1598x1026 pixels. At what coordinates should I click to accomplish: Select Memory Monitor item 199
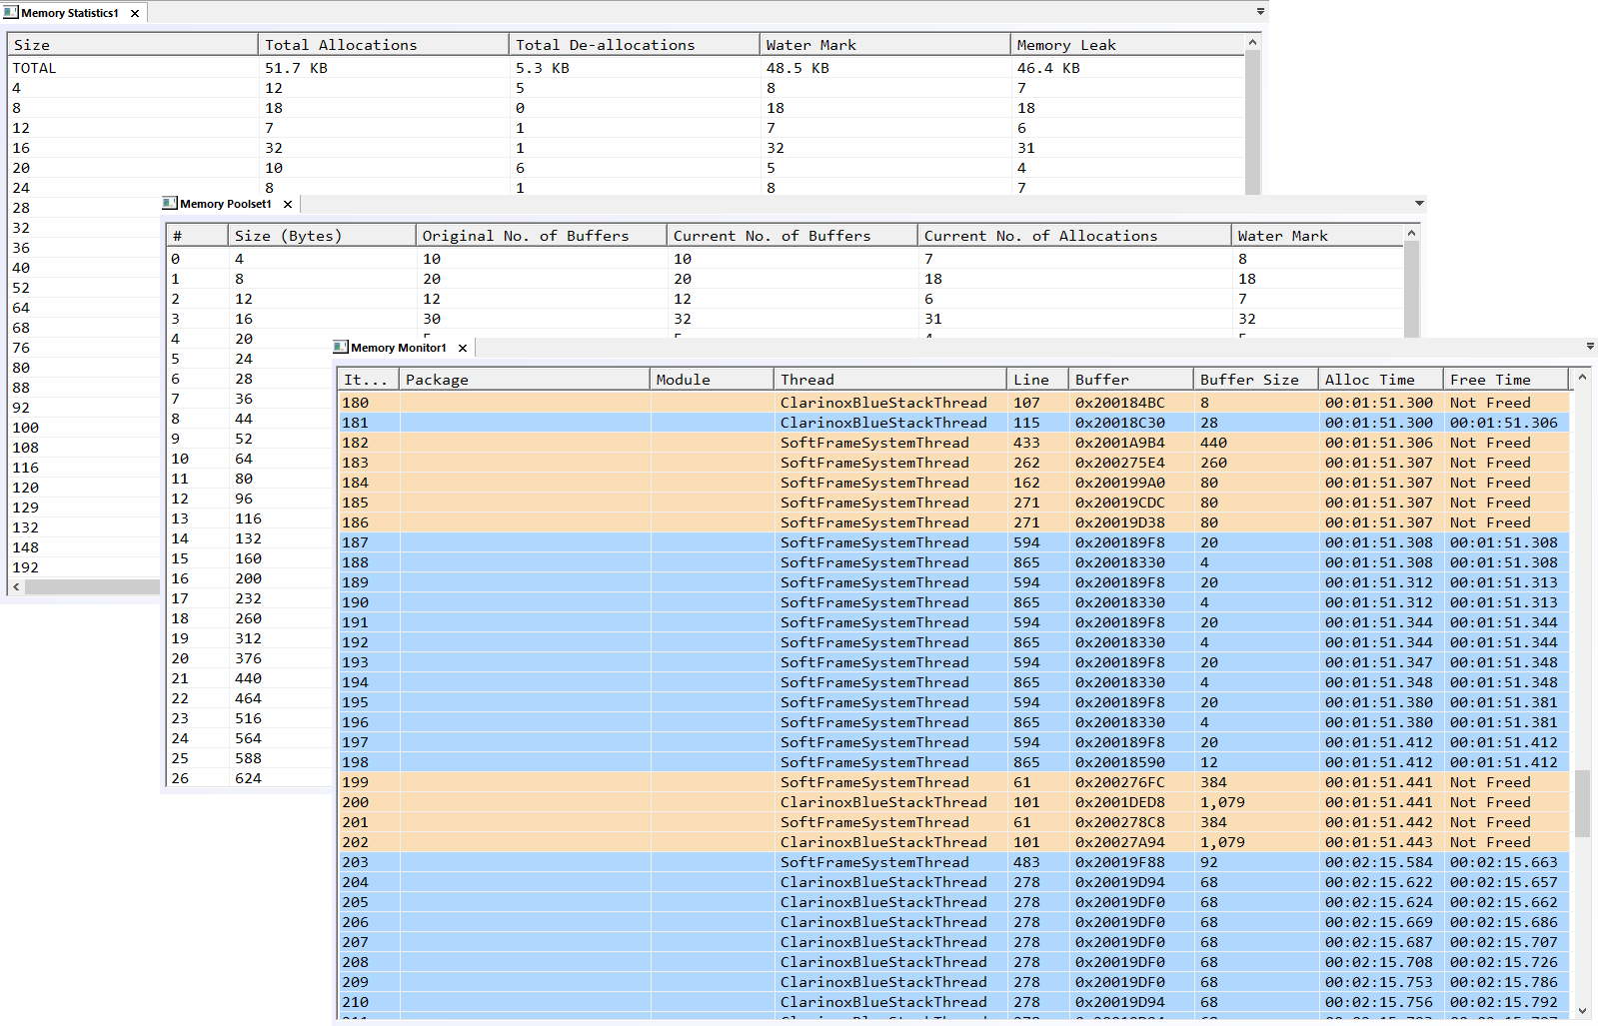(953, 782)
